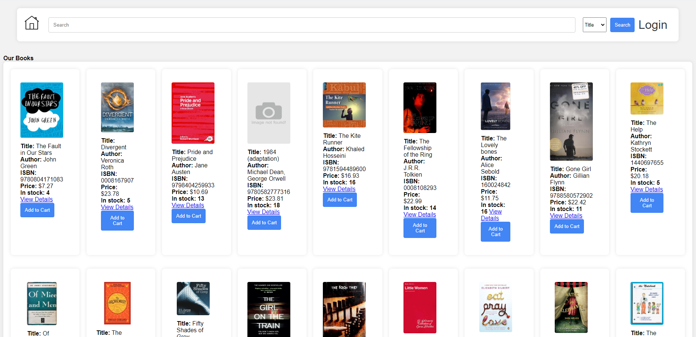Add Pride and Prejudice to cart
This screenshot has width=696, height=337.
[x=189, y=216]
